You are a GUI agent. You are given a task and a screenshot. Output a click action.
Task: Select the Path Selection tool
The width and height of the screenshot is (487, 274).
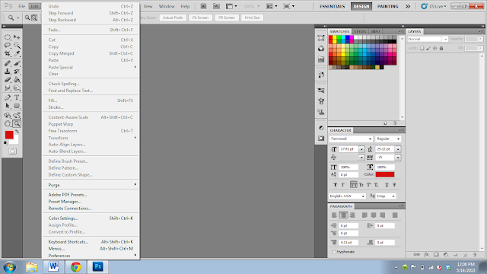click(8, 106)
